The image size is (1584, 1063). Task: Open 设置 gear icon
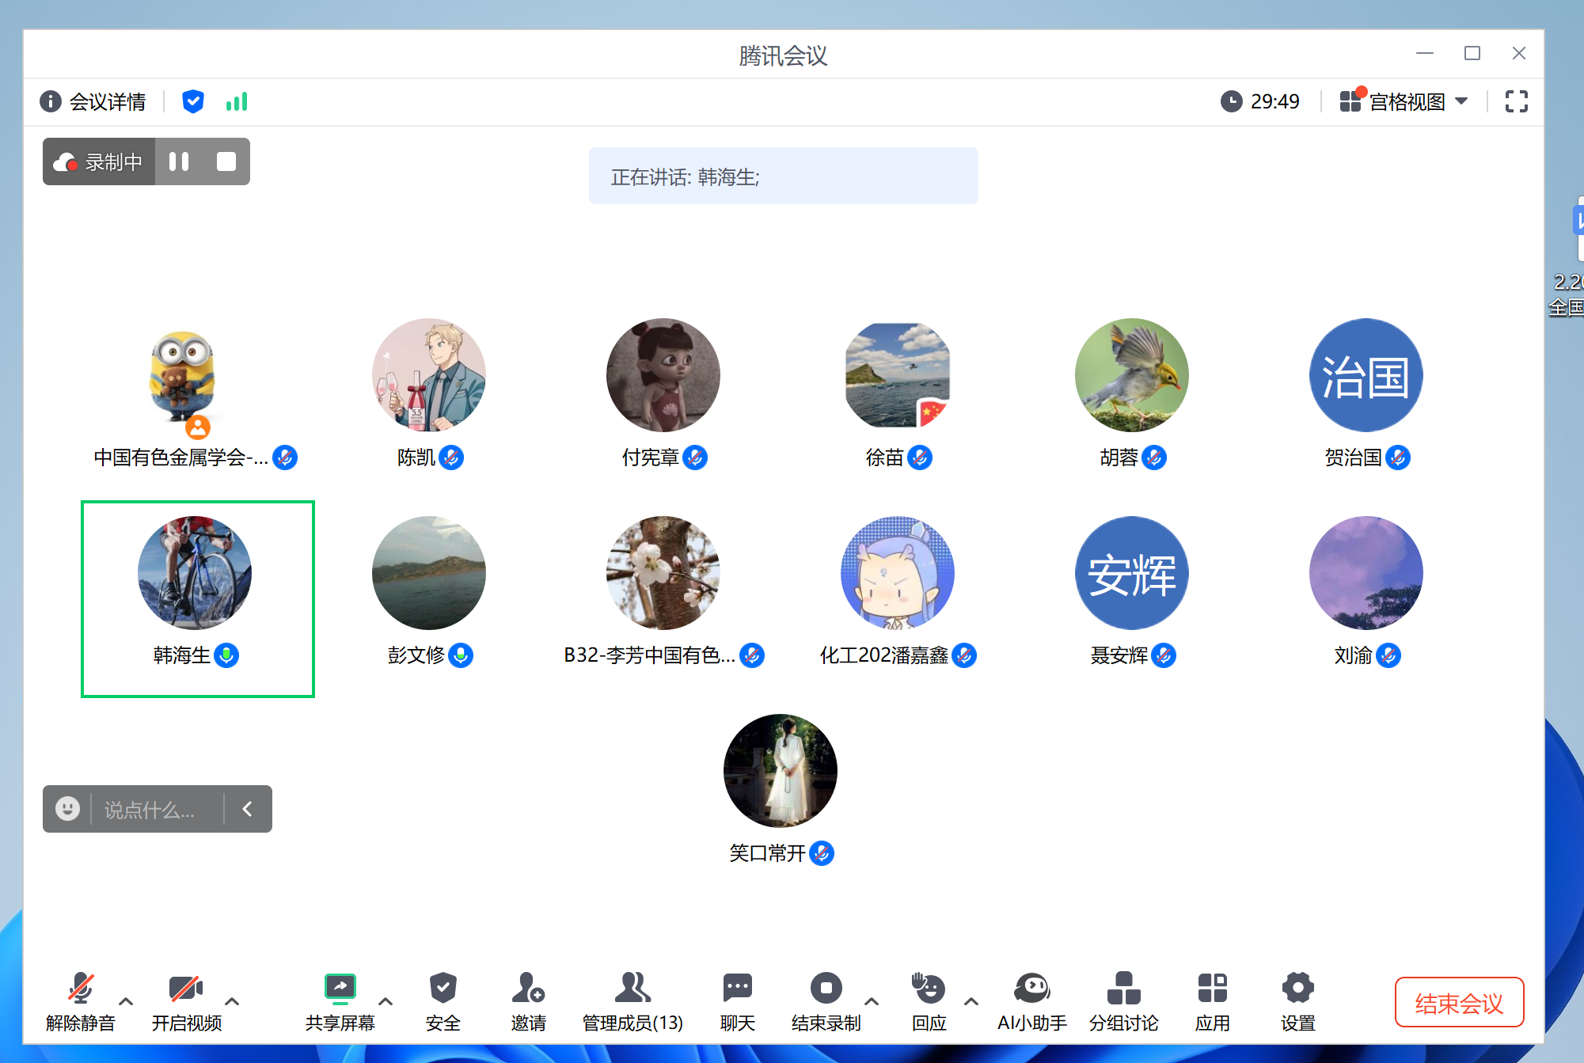tap(1297, 989)
